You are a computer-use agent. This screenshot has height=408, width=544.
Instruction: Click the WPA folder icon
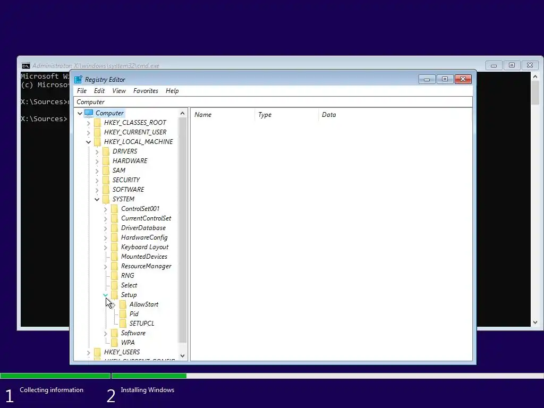tap(115, 343)
